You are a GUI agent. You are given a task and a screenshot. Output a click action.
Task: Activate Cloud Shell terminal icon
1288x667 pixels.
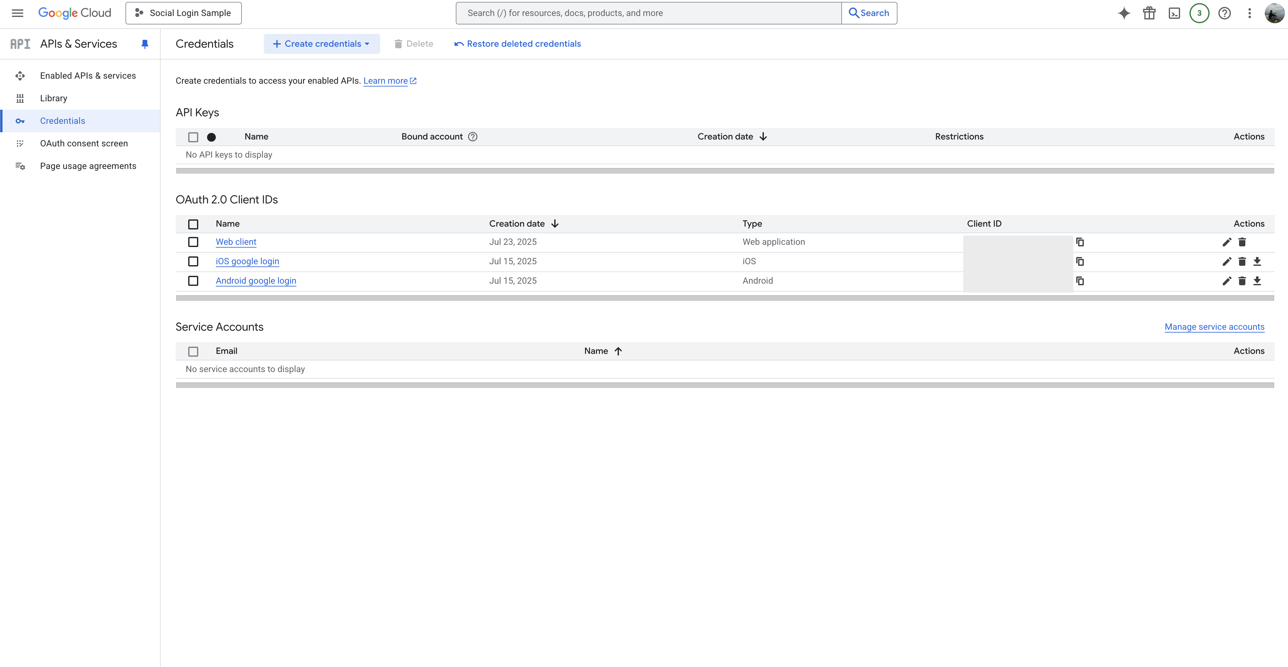click(1174, 13)
